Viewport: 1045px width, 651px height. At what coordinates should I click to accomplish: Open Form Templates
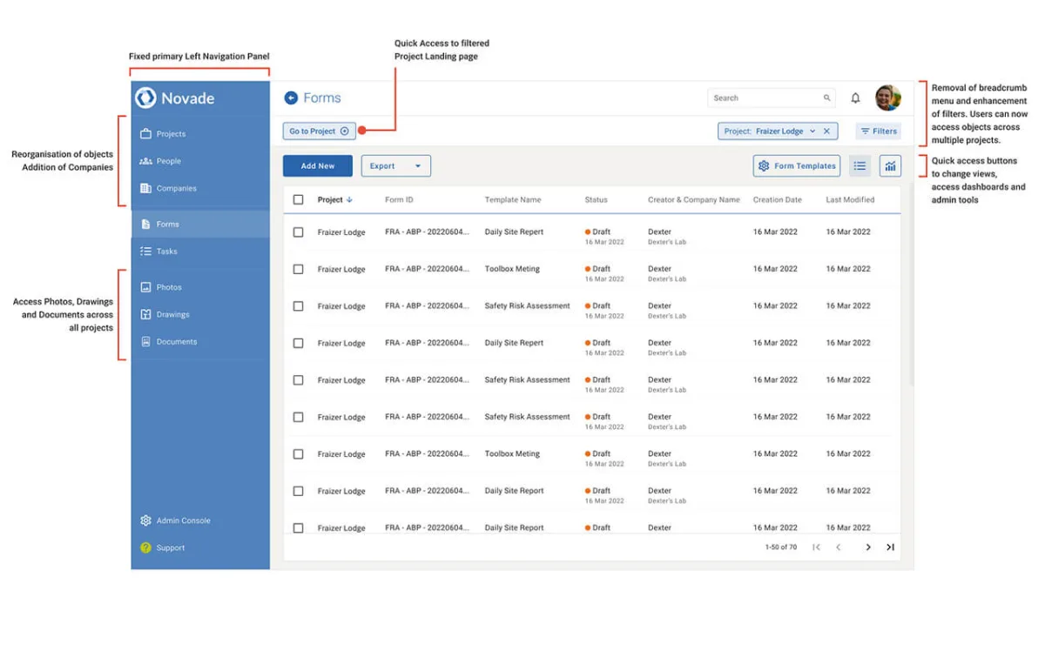[x=796, y=166]
